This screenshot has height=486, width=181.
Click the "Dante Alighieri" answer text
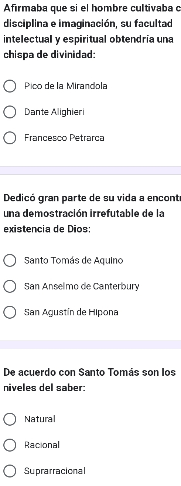click(x=54, y=112)
